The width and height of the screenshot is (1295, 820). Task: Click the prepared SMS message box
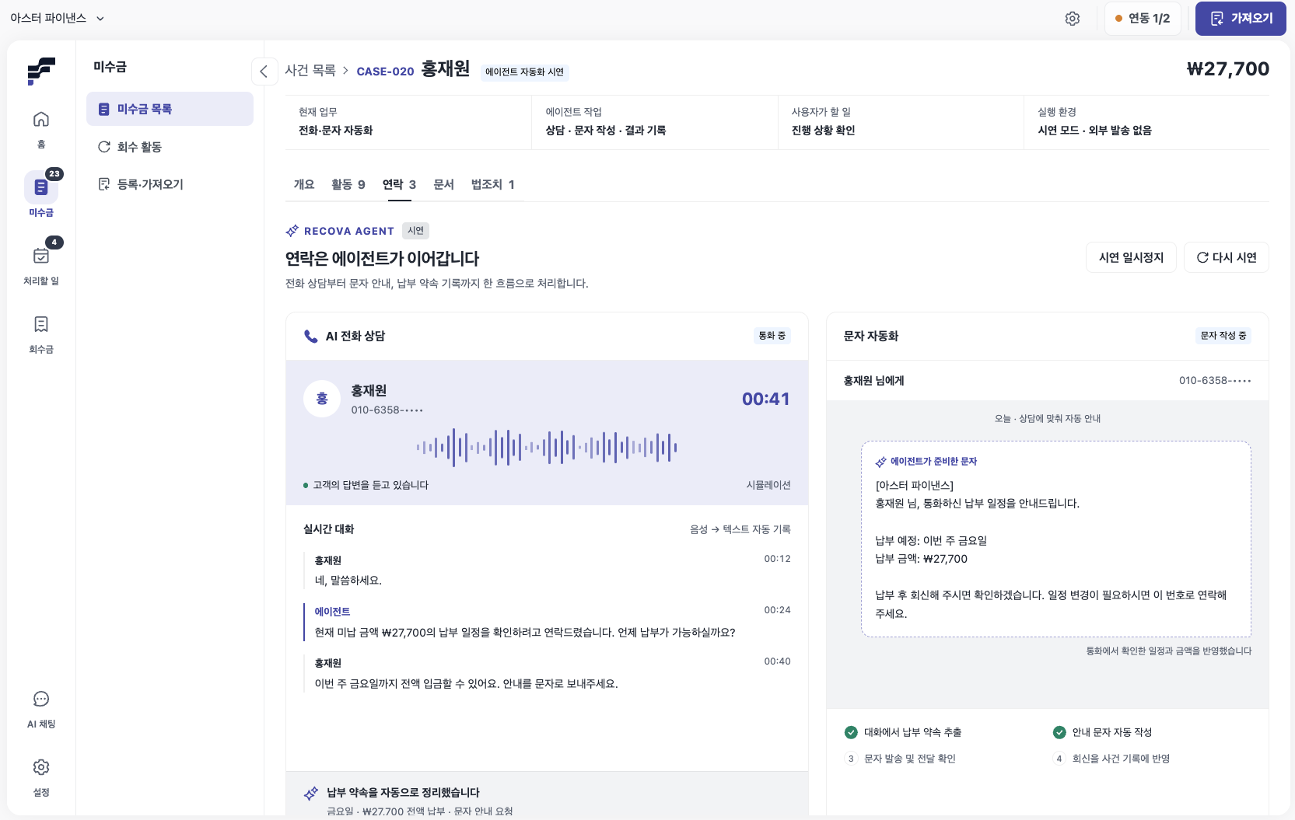[1056, 539]
